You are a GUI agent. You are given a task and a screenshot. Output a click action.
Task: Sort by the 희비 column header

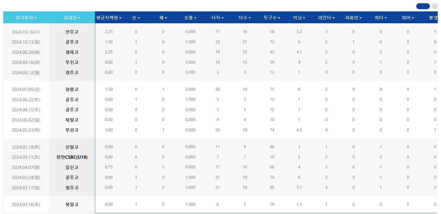coord(408,18)
